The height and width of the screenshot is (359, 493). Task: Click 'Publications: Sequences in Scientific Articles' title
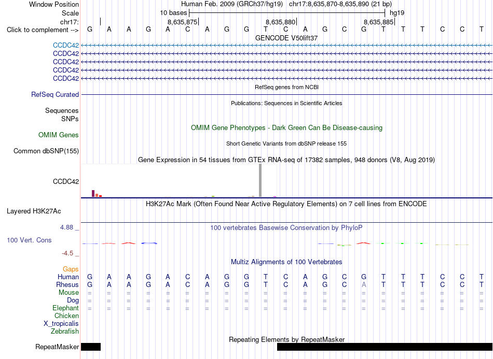point(286,103)
